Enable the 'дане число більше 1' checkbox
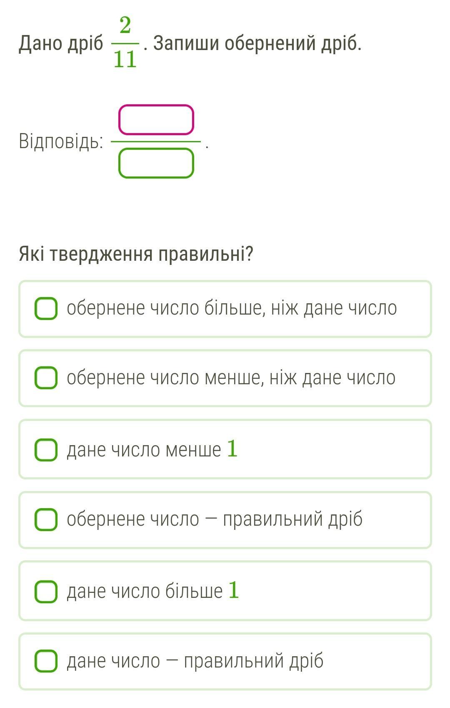 click(46, 591)
